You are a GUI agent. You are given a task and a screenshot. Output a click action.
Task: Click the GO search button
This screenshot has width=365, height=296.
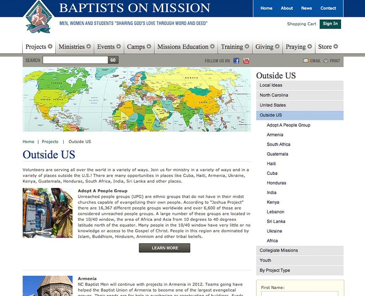point(113,60)
